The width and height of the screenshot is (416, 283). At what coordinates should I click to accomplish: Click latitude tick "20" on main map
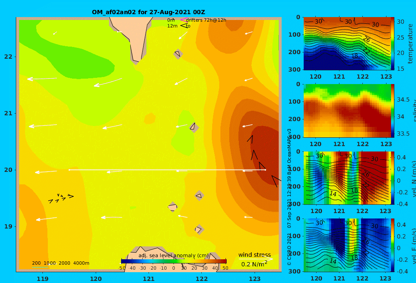8,170
